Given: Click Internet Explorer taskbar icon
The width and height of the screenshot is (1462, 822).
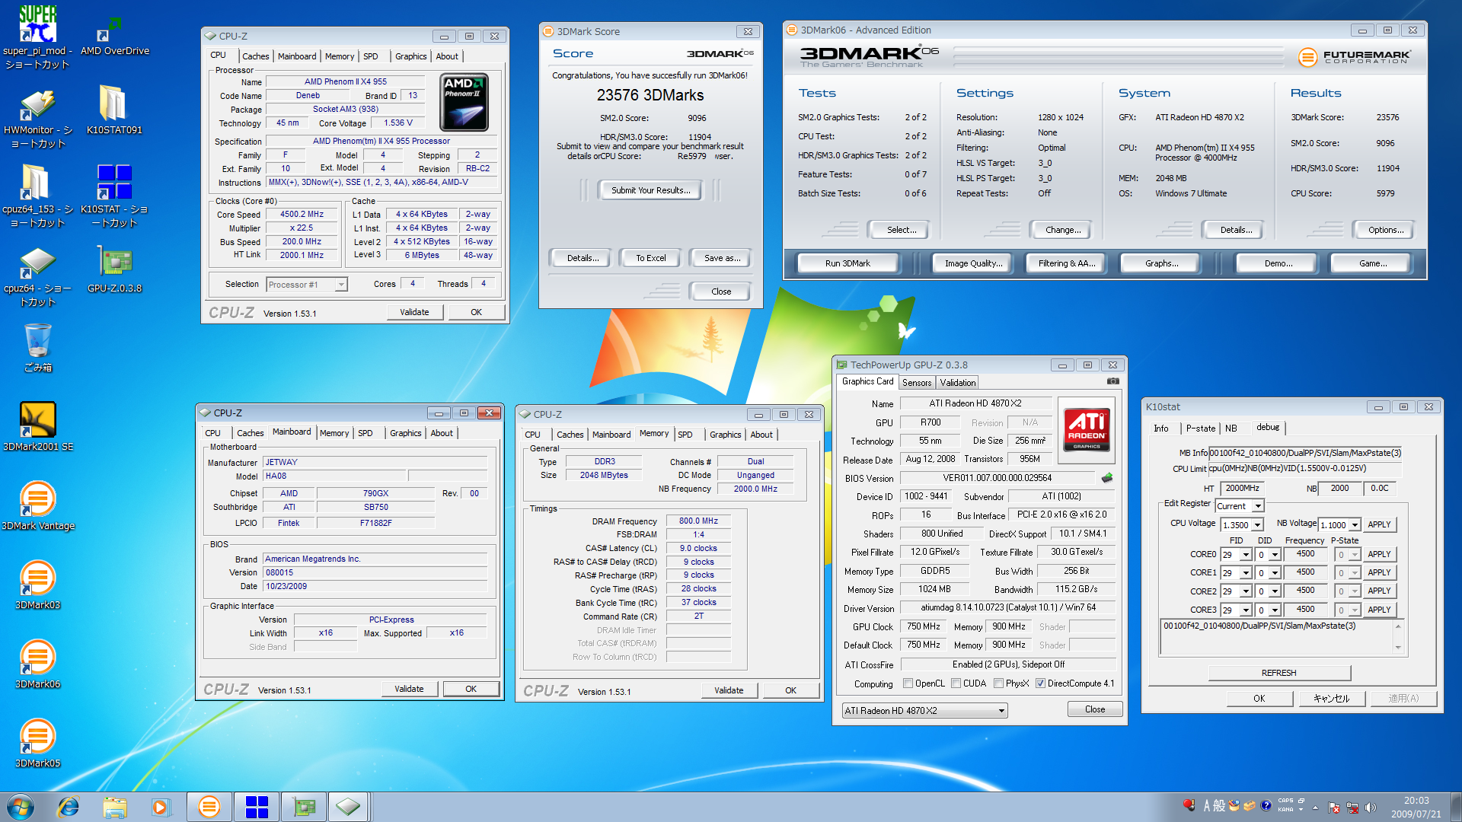Looking at the screenshot, I should [69, 807].
